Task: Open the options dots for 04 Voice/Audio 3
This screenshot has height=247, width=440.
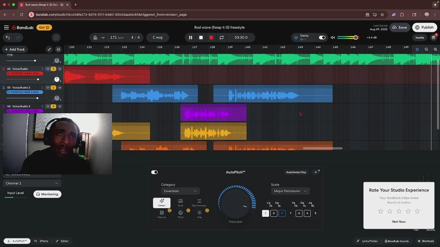Action: 42,106
